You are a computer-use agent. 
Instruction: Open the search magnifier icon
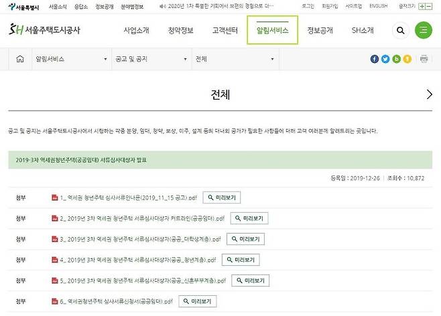click(401, 30)
